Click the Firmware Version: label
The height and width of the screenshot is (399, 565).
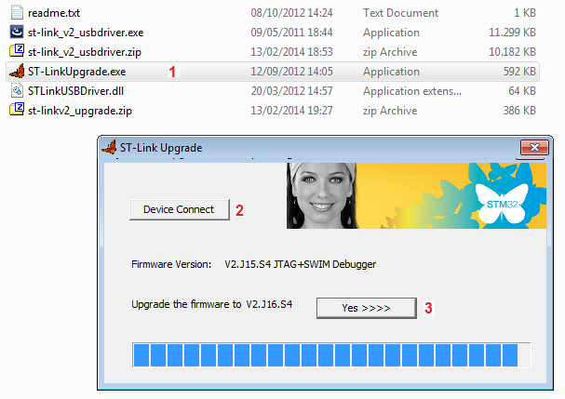171,264
